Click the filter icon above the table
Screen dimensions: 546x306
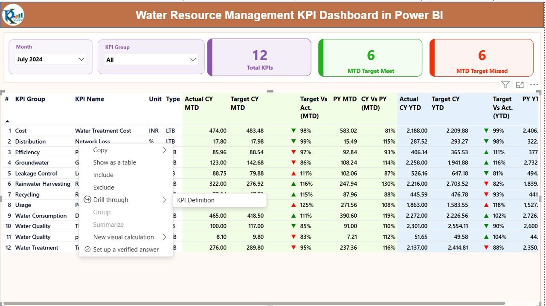coord(505,85)
